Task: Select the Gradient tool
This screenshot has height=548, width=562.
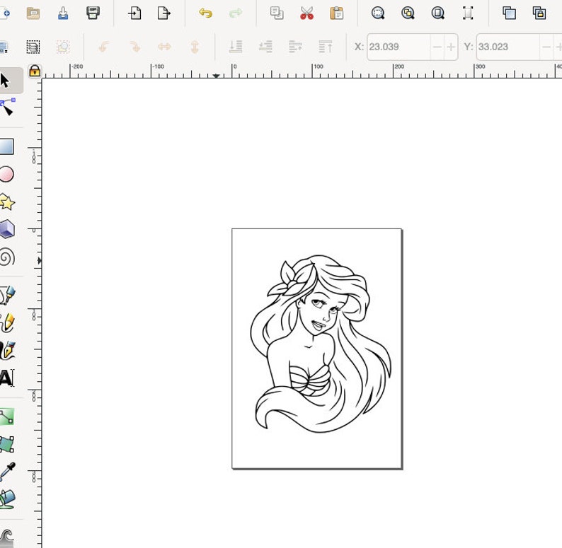Action: click(x=7, y=417)
